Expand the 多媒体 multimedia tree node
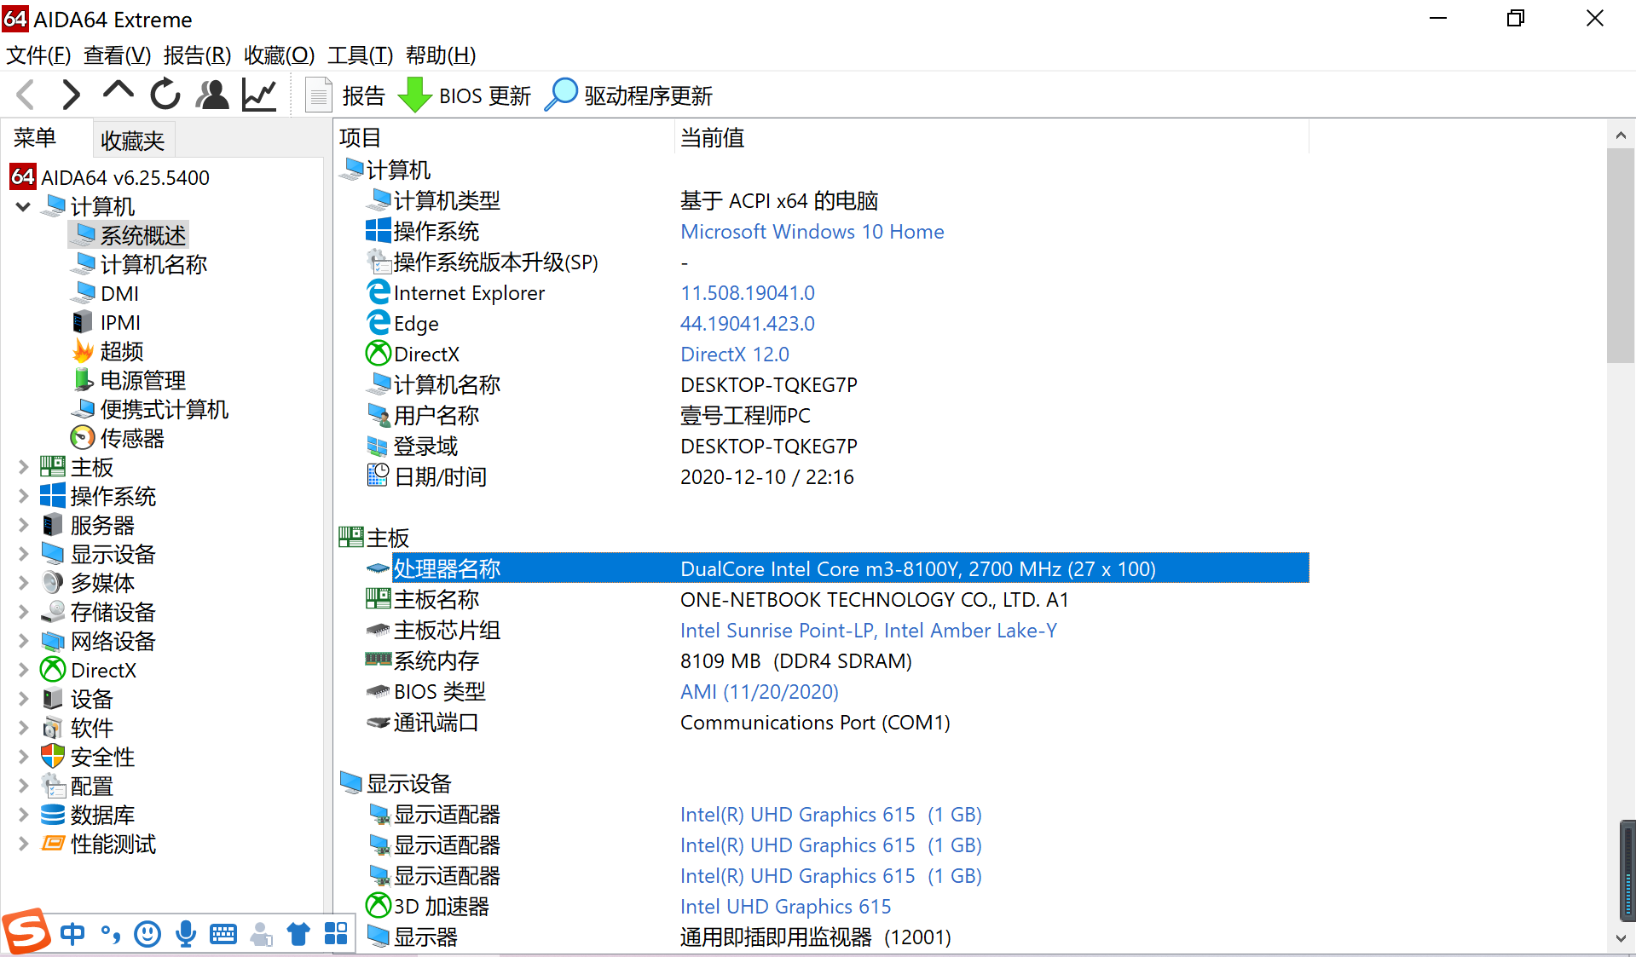The width and height of the screenshot is (1636, 957). (23, 583)
